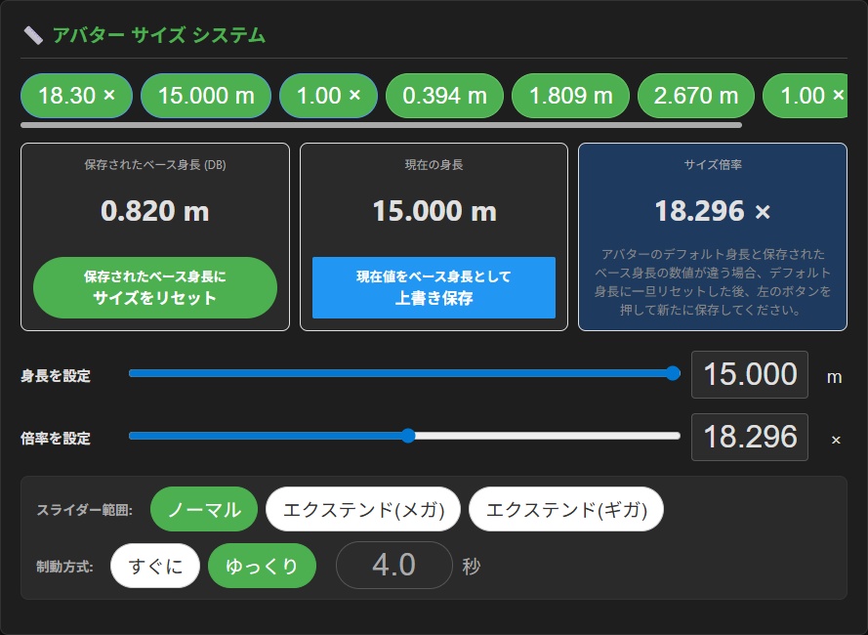Choose the first 1.00 × preset chip
The width and height of the screenshot is (868, 635).
click(x=328, y=96)
